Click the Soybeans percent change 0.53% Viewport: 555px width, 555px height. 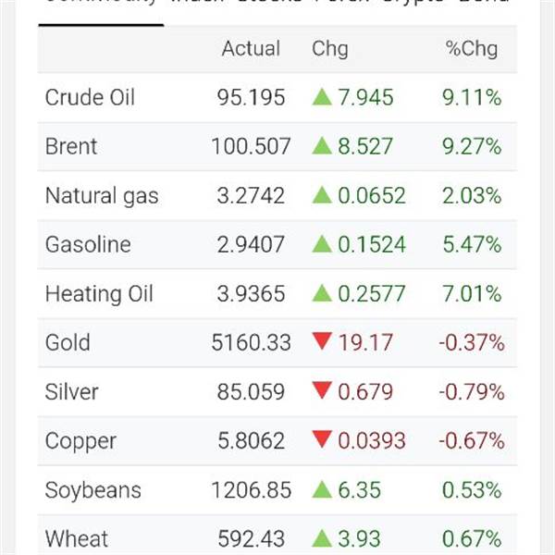(473, 489)
